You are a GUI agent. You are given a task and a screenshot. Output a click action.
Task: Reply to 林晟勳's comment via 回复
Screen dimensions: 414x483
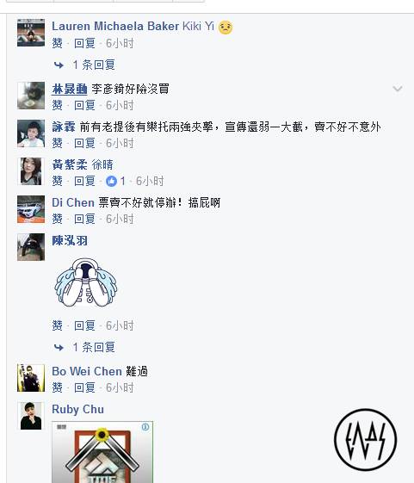(x=84, y=105)
